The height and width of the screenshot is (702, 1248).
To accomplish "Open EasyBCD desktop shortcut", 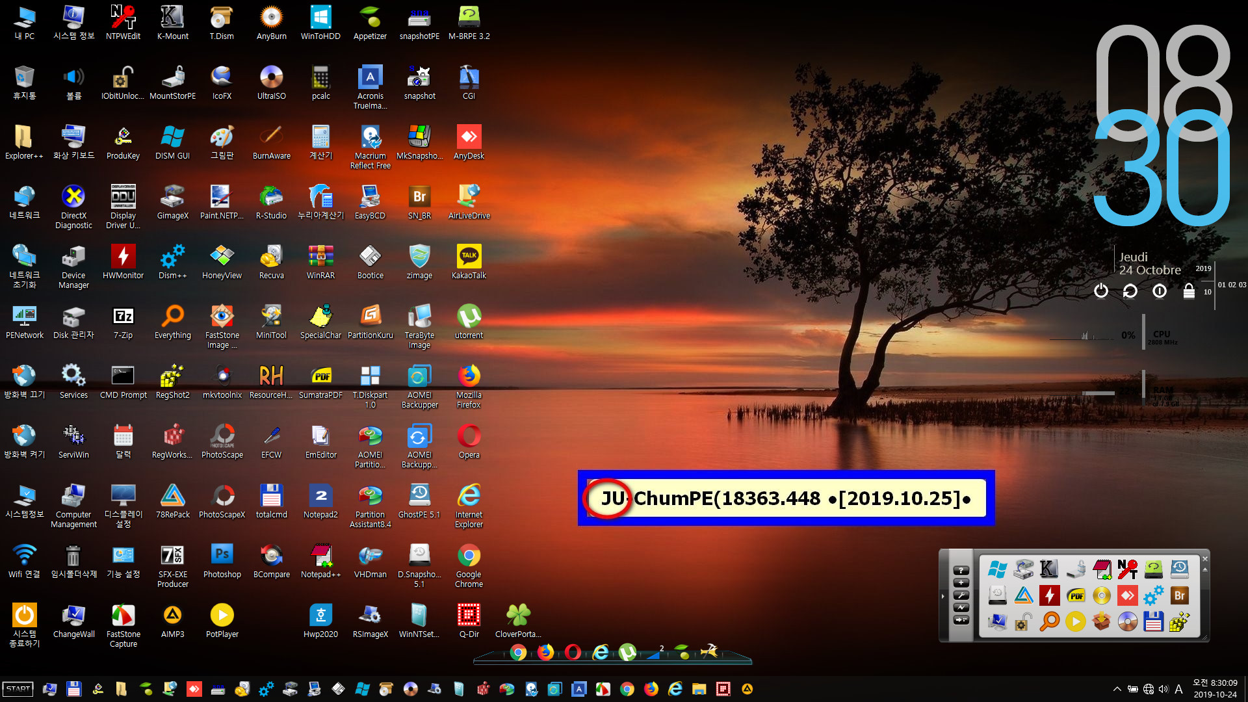I will click(370, 202).
